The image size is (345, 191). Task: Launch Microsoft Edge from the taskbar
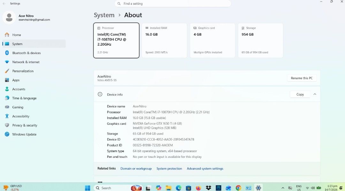point(179,188)
